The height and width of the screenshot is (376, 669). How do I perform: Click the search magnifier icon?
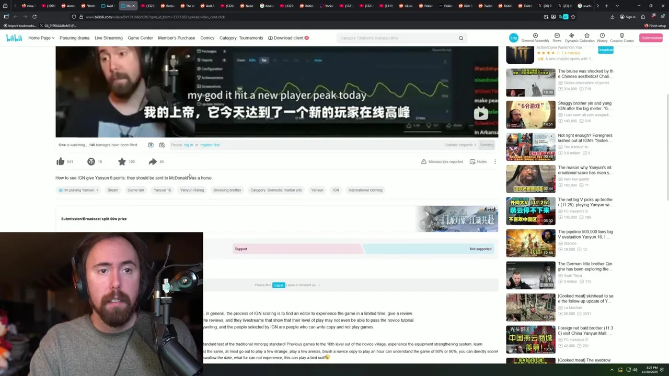461,38
